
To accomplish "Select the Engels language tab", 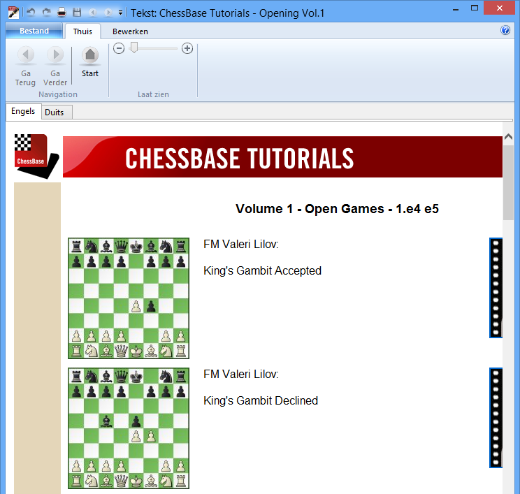I will pos(23,111).
